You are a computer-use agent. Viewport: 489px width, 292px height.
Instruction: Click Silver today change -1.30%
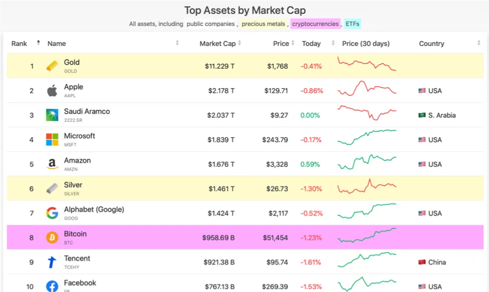[311, 189]
